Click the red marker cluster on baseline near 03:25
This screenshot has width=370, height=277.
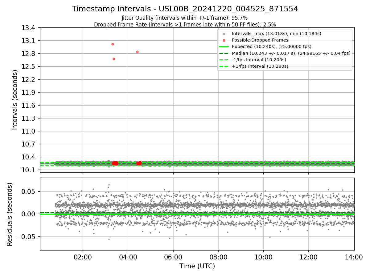(x=115, y=163)
